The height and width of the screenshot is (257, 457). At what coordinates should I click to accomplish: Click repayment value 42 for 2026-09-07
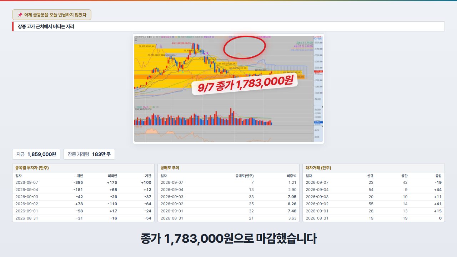pyautogui.click(x=405, y=183)
